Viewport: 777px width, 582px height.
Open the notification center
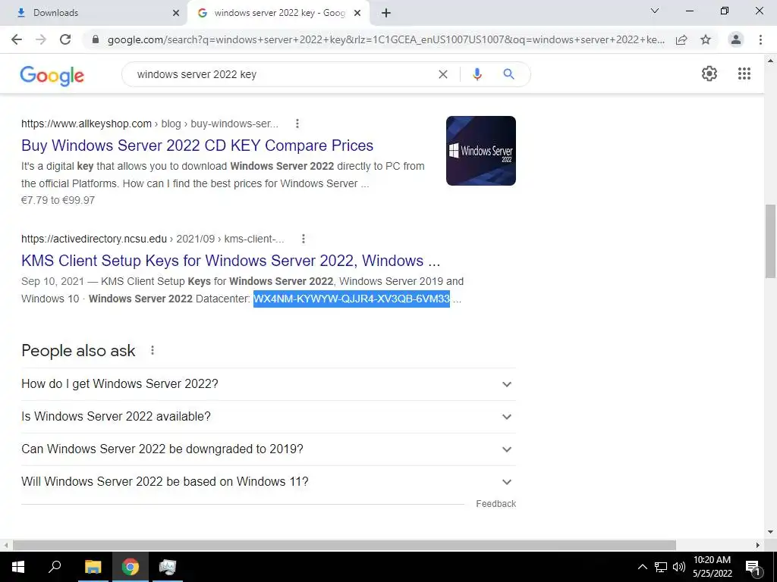pos(753,567)
